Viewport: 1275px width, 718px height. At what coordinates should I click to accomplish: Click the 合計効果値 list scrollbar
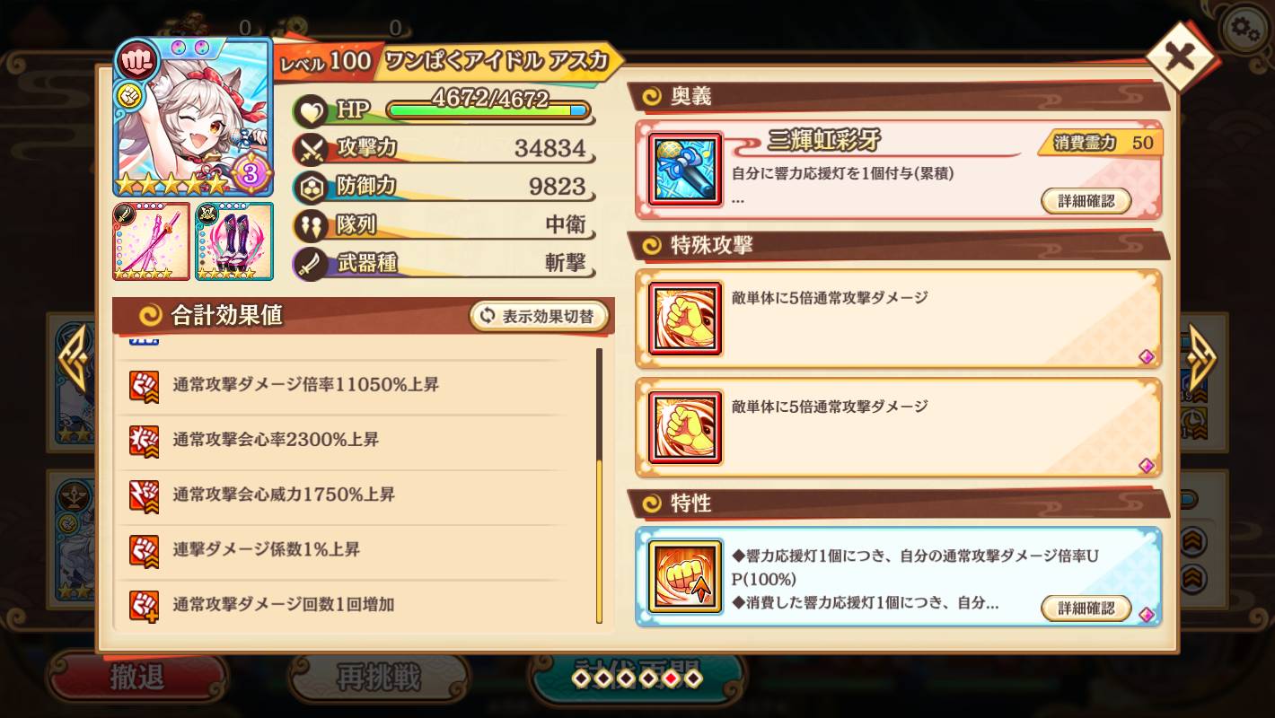click(x=599, y=485)
